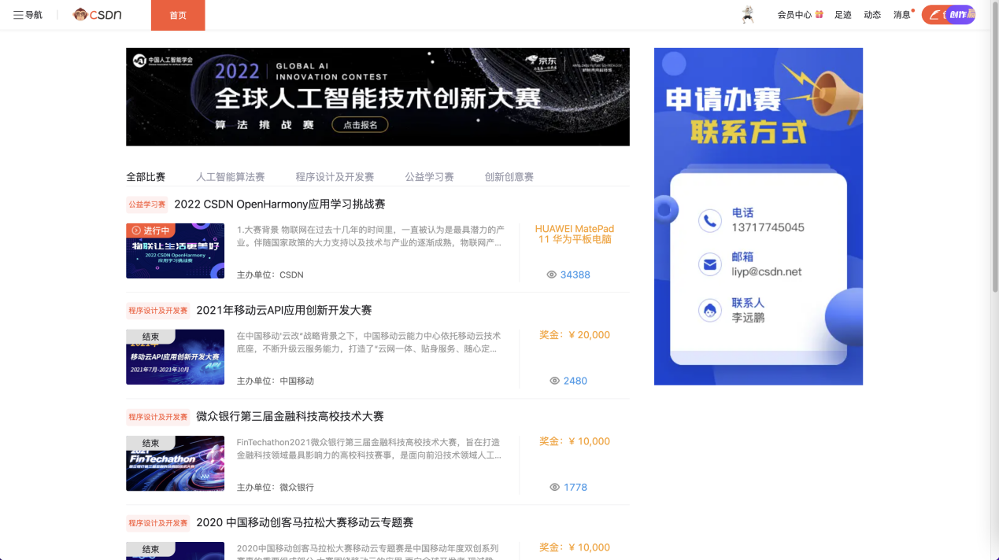Click the 主办单位：中国移动 organizer text
The height and width of the screenshot is (560, 999).
tap(276, 381)
